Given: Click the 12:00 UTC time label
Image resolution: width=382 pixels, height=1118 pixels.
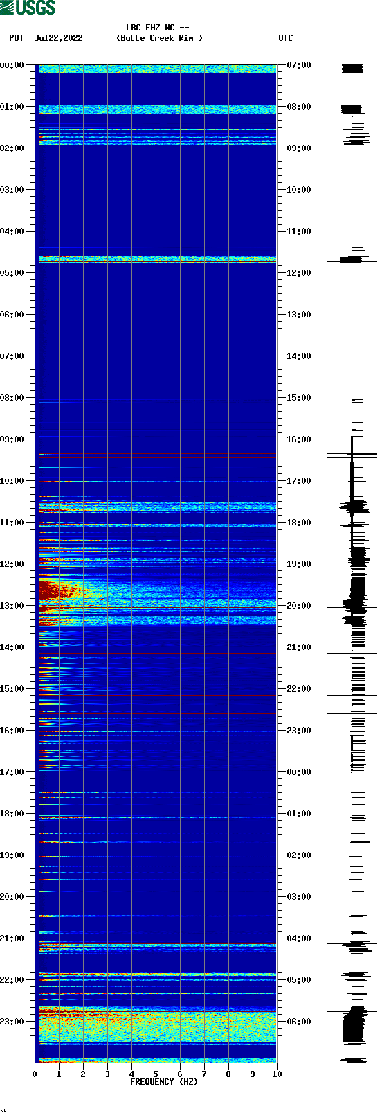Looking at the screenshot, I should [299, 273].
